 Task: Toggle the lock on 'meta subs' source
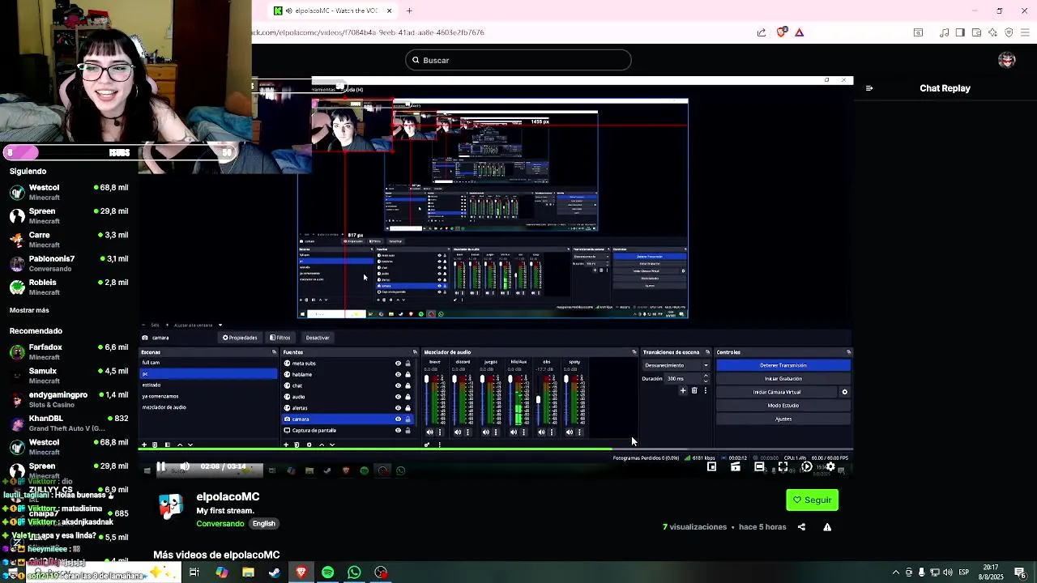coord(408,364)
